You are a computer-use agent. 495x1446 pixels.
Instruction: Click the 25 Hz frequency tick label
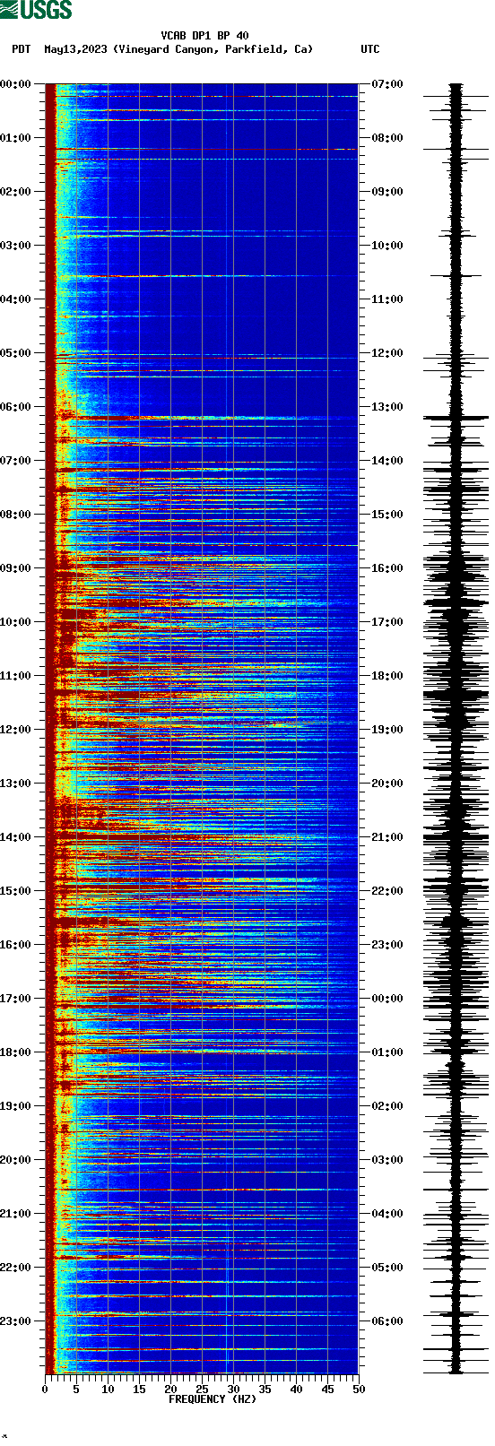pyautogui.click(x=202, y=1390)
